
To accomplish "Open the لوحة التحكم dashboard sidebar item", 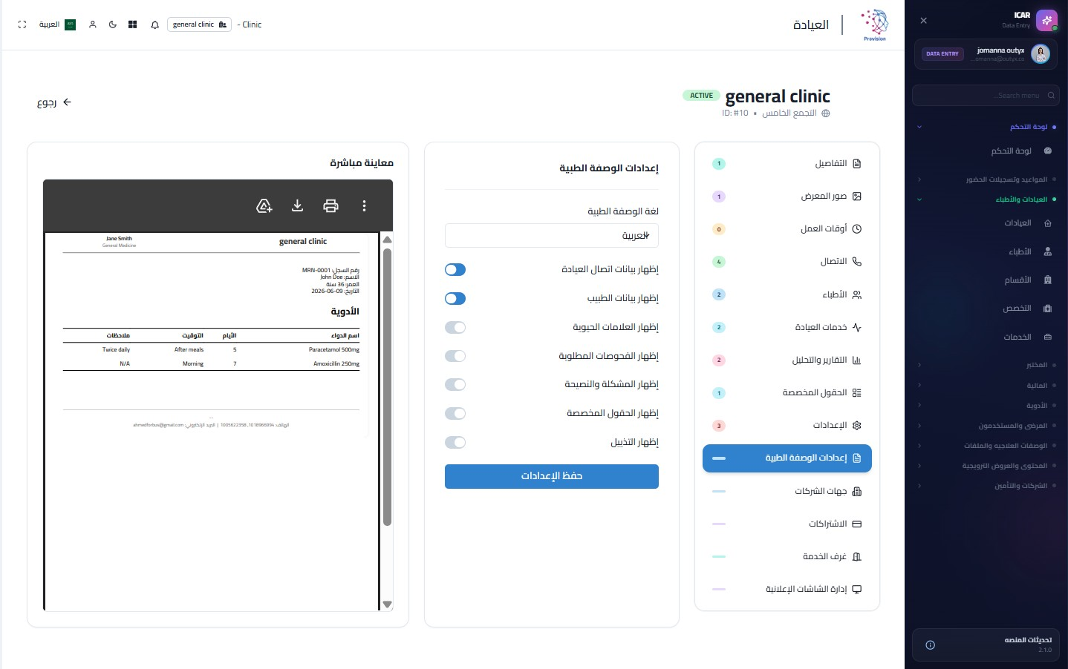I will 986,151.
